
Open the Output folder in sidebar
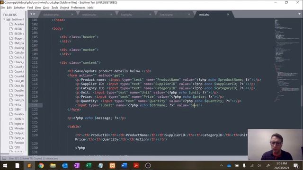click(19, 133)
